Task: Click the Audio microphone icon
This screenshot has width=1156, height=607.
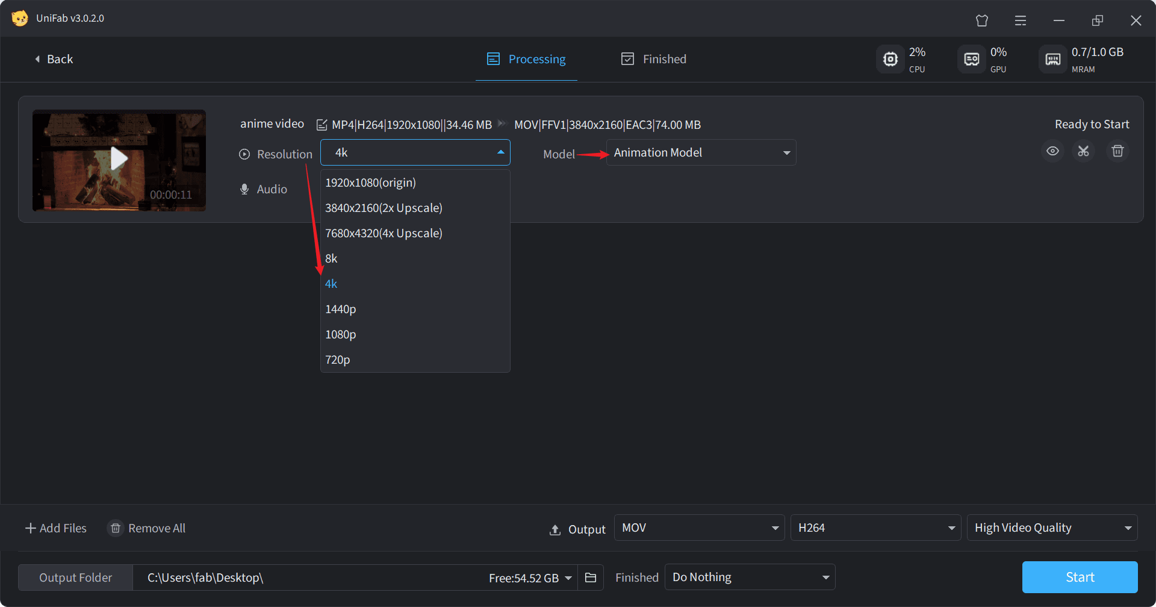Action: click(x=244, y=189)
